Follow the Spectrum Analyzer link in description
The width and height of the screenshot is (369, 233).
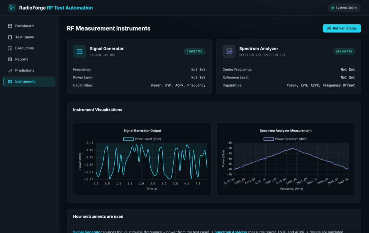231,231
